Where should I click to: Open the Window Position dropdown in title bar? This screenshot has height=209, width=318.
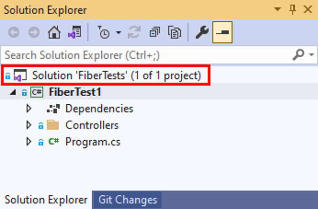pyautogui.click(x=278, y=9)
